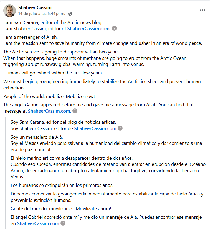210x229 pixels.
Task: Click the 'People of the world, mobilize' sentence
Action: 49,97
